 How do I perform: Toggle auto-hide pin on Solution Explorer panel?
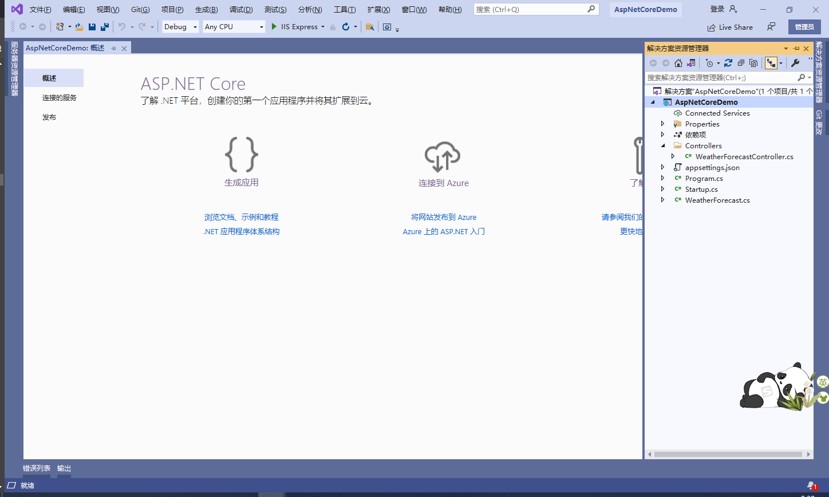pyautogui.click(x=796, y=49)
